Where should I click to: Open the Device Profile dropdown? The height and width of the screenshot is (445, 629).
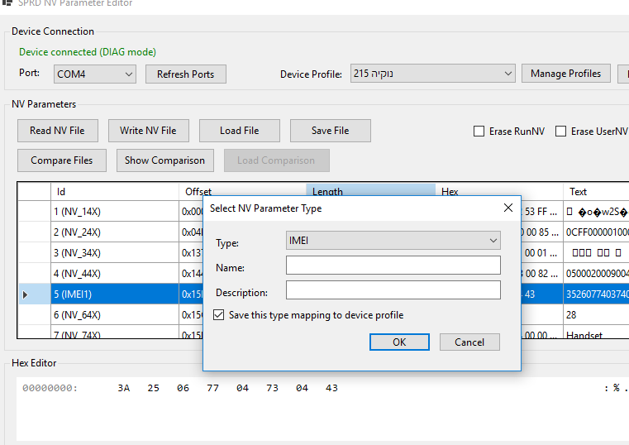[432, 74]
